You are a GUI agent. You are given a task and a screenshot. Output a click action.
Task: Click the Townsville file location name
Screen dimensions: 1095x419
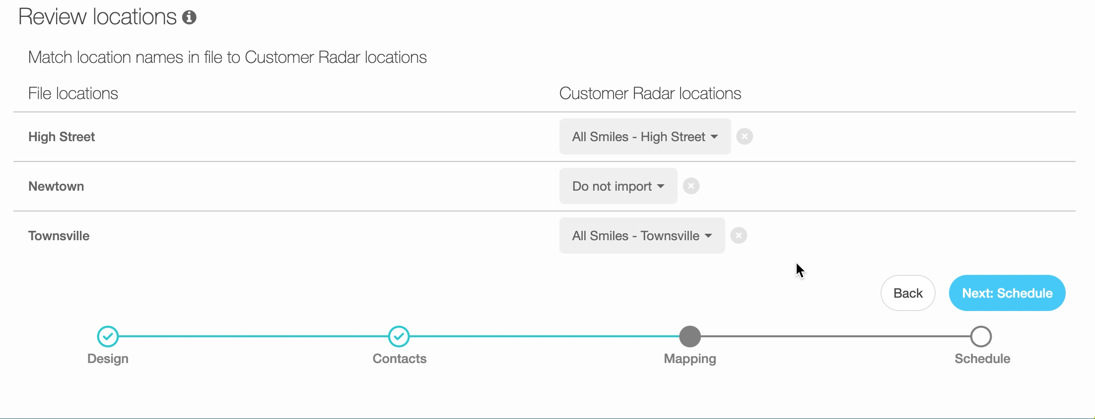(x=59, y=236)
